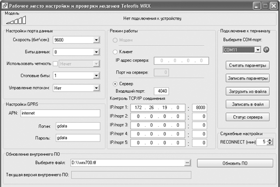
Task: Open the Биты данных dropdown
Action: [x=96, y=52]
